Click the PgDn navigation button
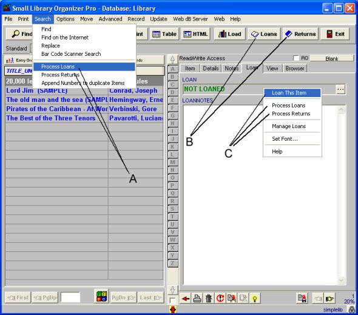Screen dimensions: 358x315 tap(124, 297)
